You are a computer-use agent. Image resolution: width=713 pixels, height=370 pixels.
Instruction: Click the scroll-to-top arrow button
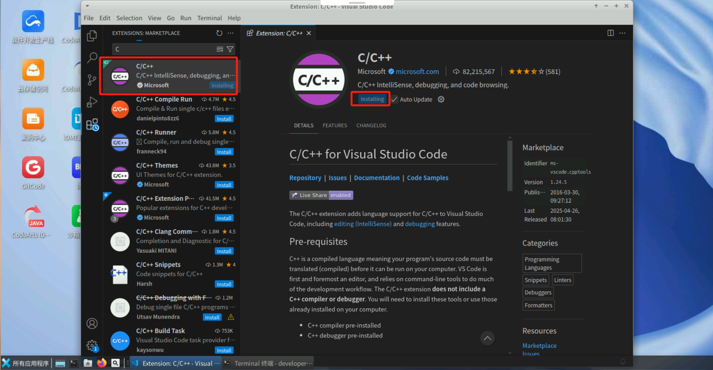(x=488, y=338)
